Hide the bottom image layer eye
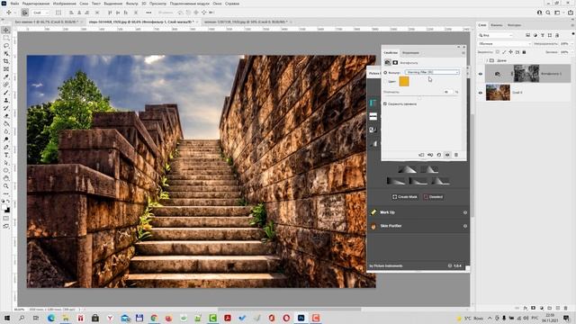The width and height of the screenshot is (576, 324). pos(481,93)
